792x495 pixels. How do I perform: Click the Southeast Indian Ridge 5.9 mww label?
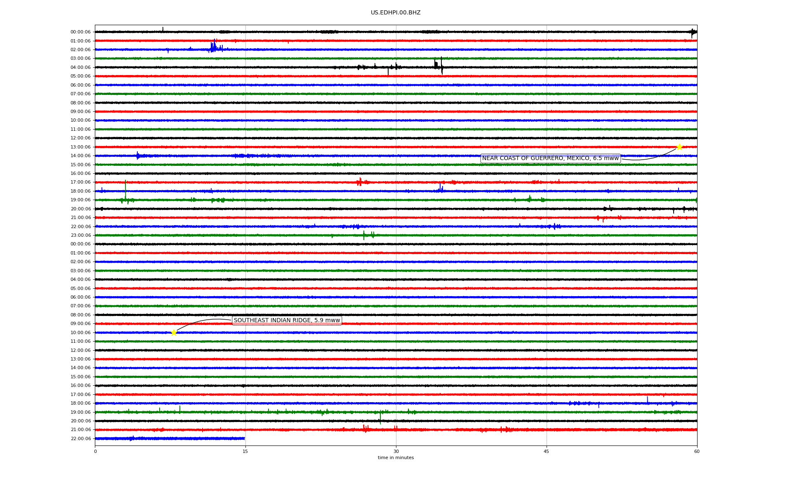(287, 321)
